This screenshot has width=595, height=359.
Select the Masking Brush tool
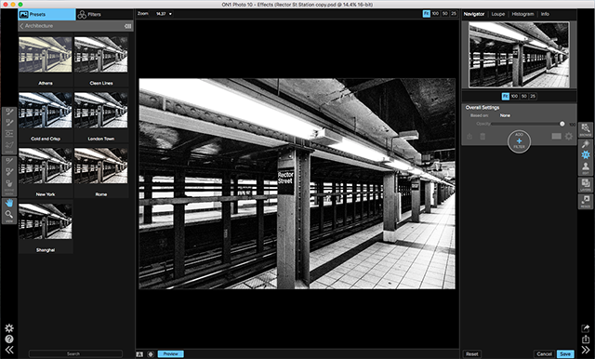pos(9,112)
